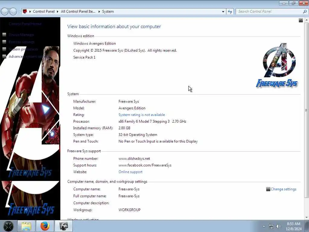Select Computer name value Freeware-Sys

click(129, 189)
